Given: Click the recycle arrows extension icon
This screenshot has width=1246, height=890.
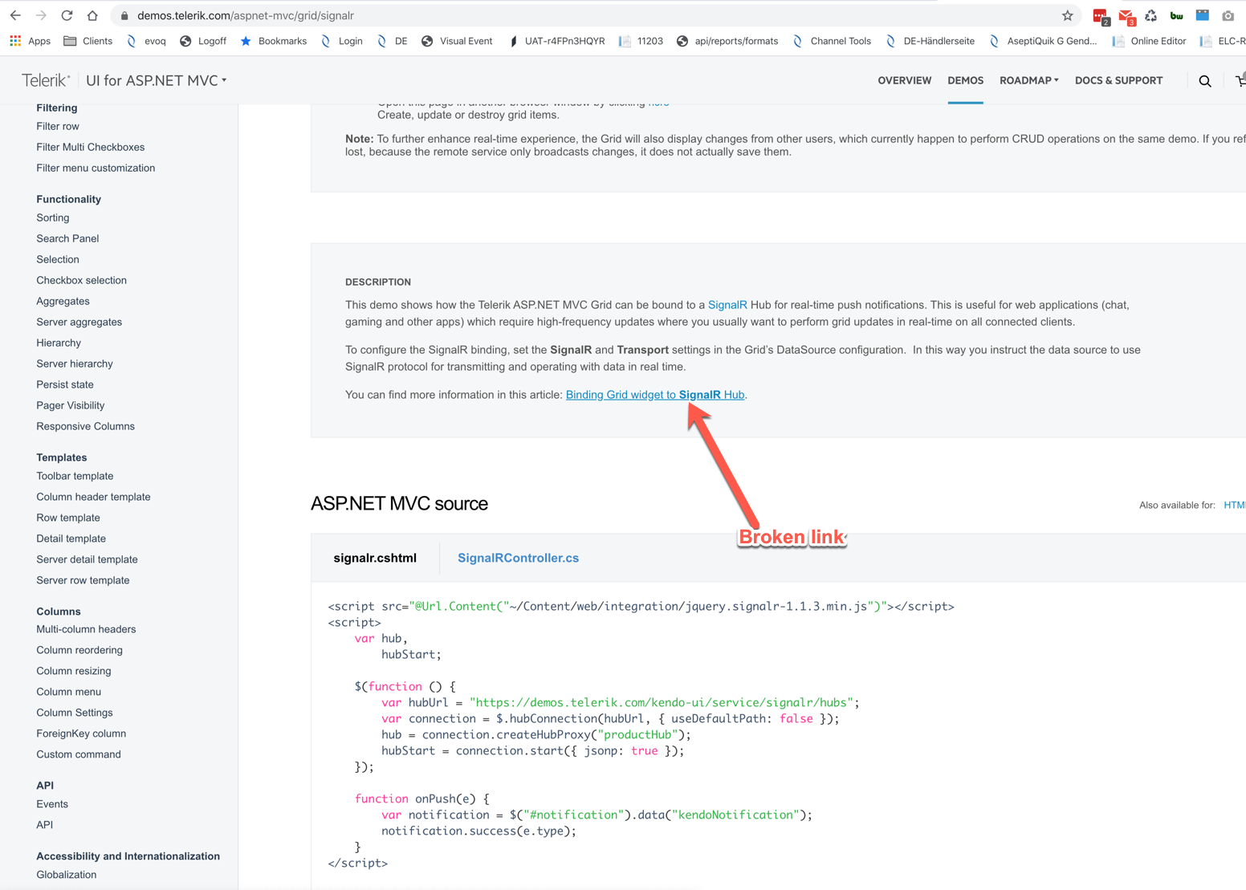Looking at the screenshot, I should (x=1151, y=15).
